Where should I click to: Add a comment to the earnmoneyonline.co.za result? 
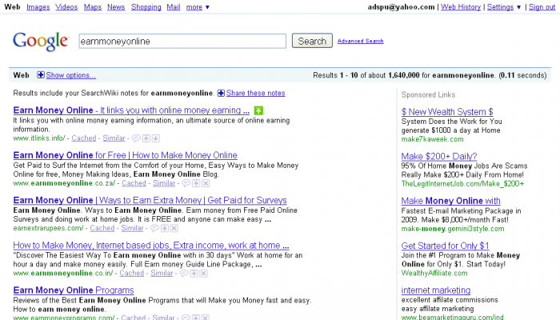coord(186,183)
